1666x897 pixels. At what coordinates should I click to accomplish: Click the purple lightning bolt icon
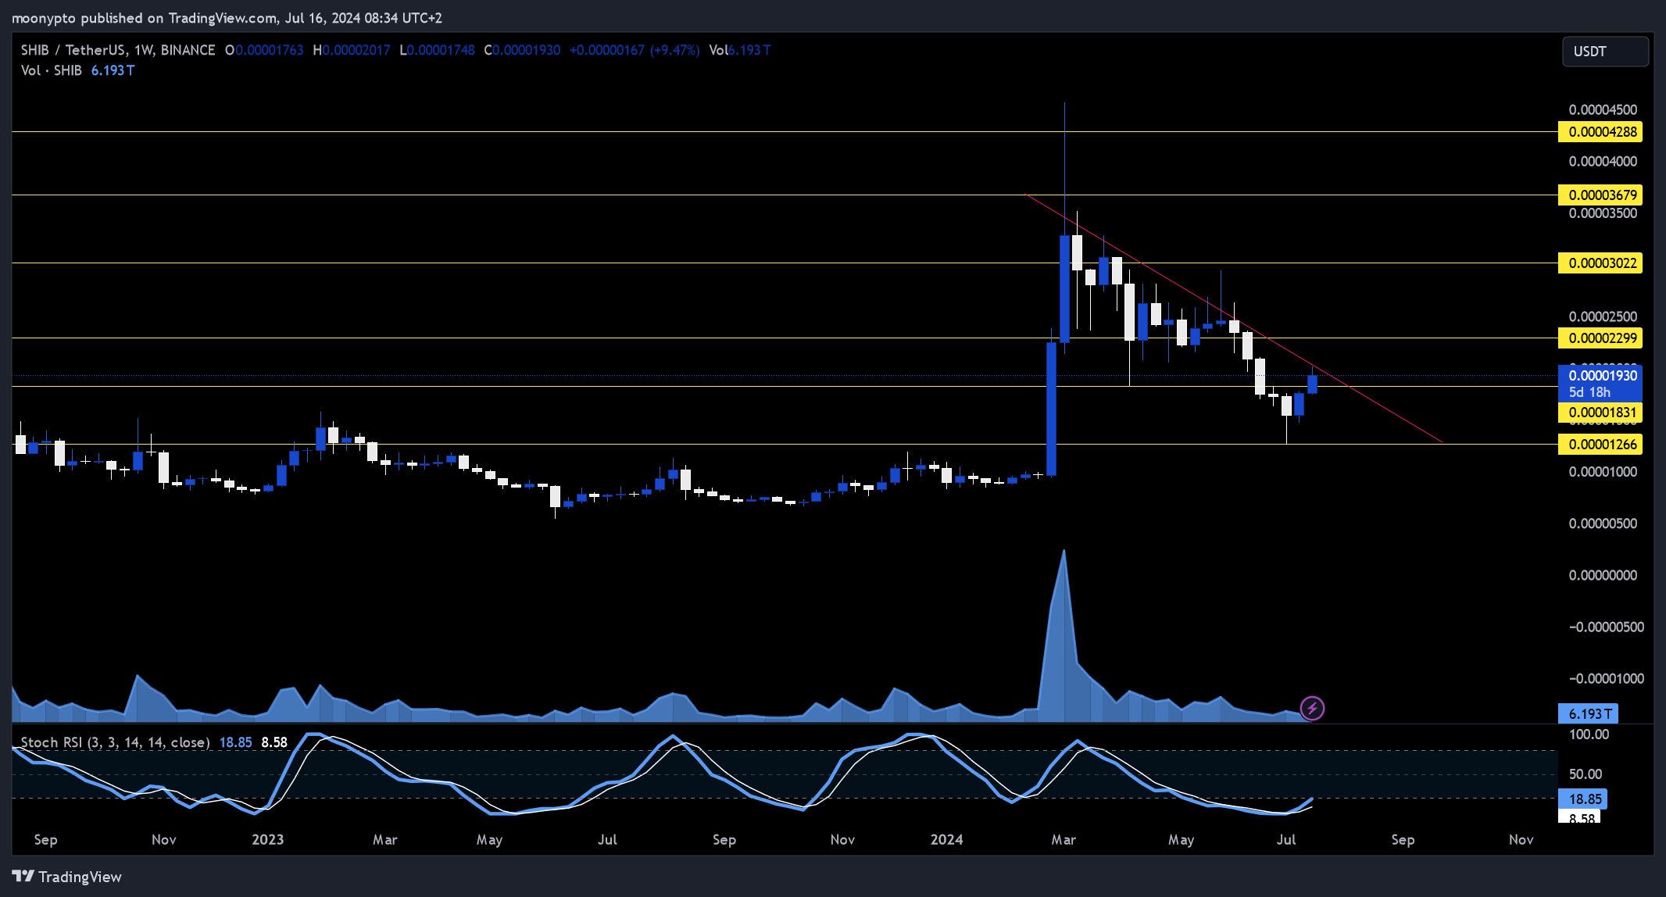1312,709
